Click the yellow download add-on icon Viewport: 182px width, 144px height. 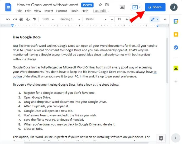point(176,68)
